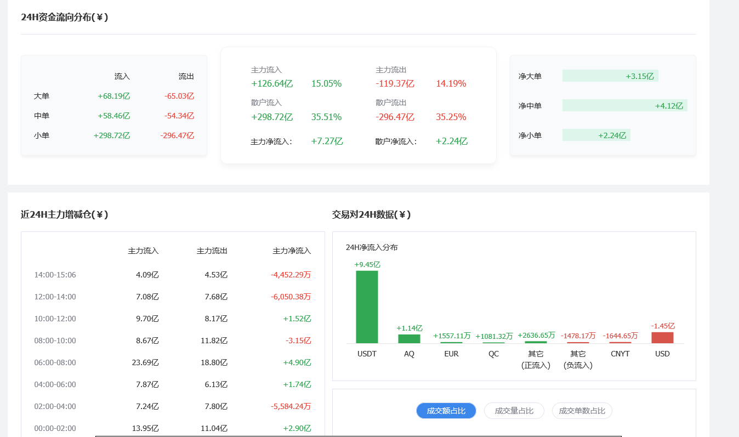Click the 小单 row label
This screenshot has width=739, height=437.
coord(42,135)
